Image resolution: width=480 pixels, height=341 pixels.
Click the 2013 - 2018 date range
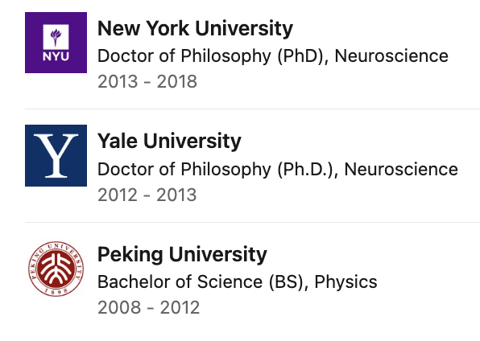[x=147, y=82]
